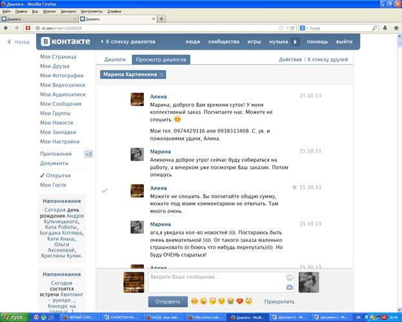Insert the tongue-out emoji below input
Image resolution: width=402 pixels, height=322 pixels.
pos(203,301)
